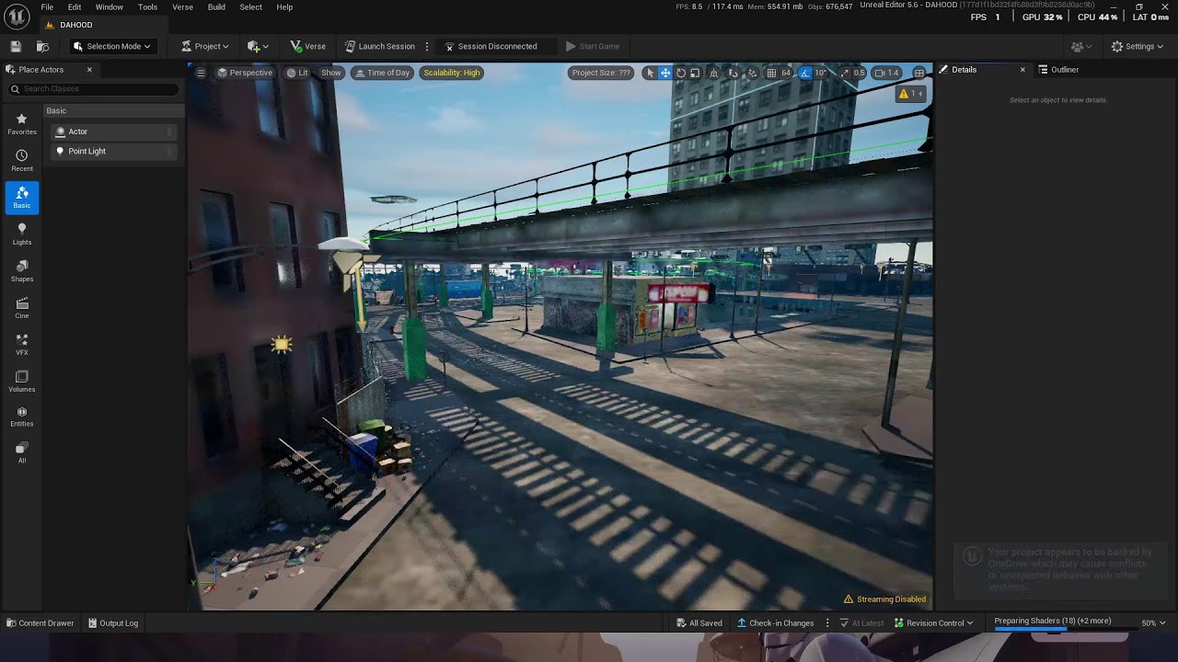Open the Edit menu

[x=75, y=7]
